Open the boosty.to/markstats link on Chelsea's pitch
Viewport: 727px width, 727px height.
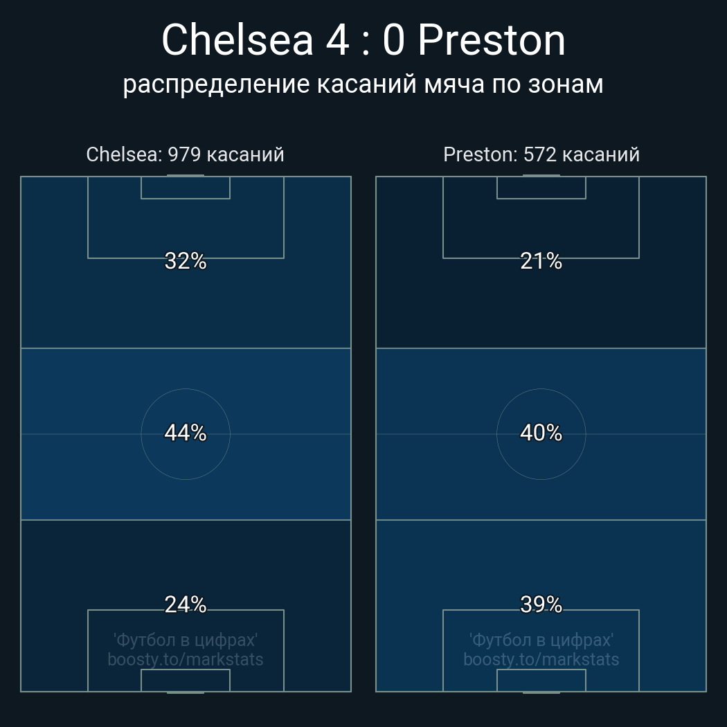(186, 659)
